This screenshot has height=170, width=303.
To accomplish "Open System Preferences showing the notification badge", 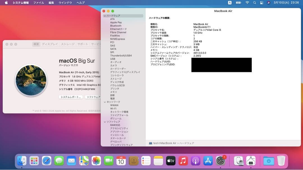I will click(x=220, y=161).
